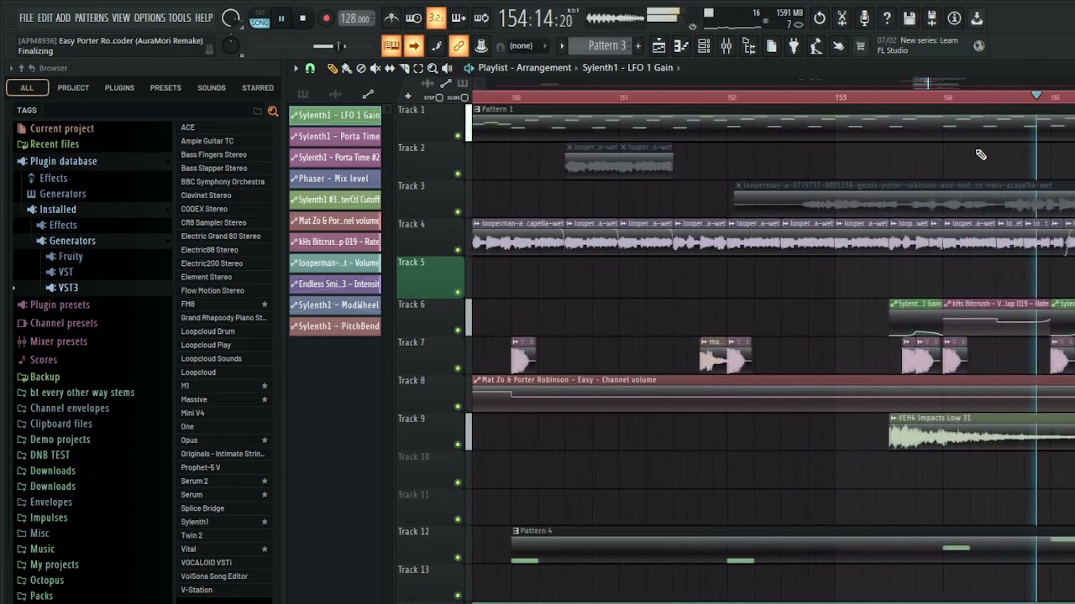Open the PATTERNS menu

91,18
